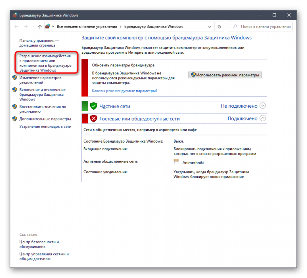Image resolution: width=307 pixels, height=278 pixels.
Task: Go up one level arrow
Action: point(40,26)
